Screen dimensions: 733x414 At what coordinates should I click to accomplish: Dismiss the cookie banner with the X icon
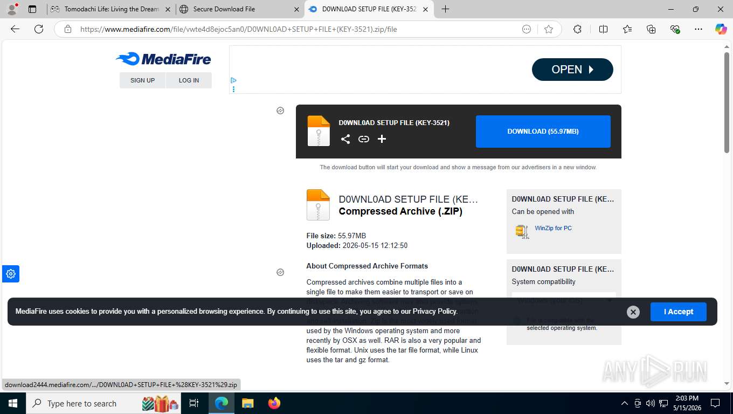633,312
